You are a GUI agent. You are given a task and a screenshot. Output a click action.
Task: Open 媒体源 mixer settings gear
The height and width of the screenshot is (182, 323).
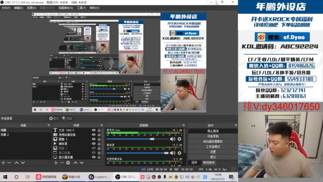[179, 153]
